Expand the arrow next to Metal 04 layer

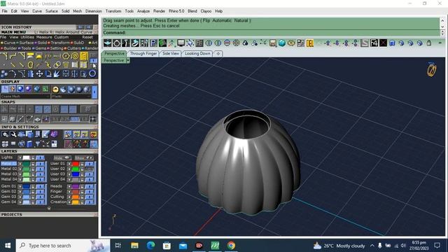click(20, 180)
